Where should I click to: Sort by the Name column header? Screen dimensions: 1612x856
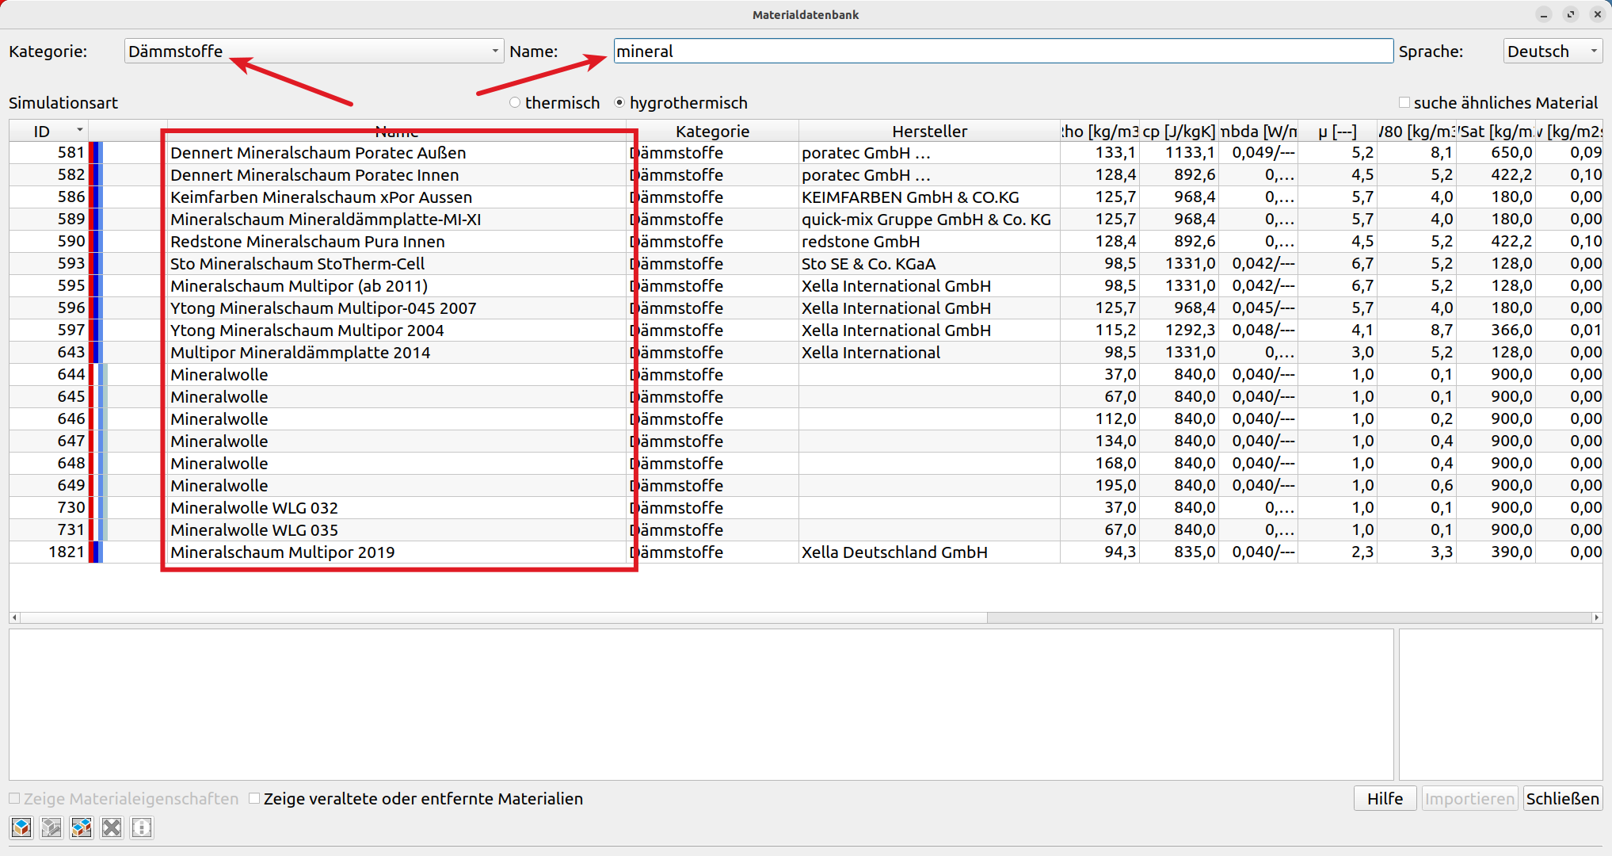point(397,131)
